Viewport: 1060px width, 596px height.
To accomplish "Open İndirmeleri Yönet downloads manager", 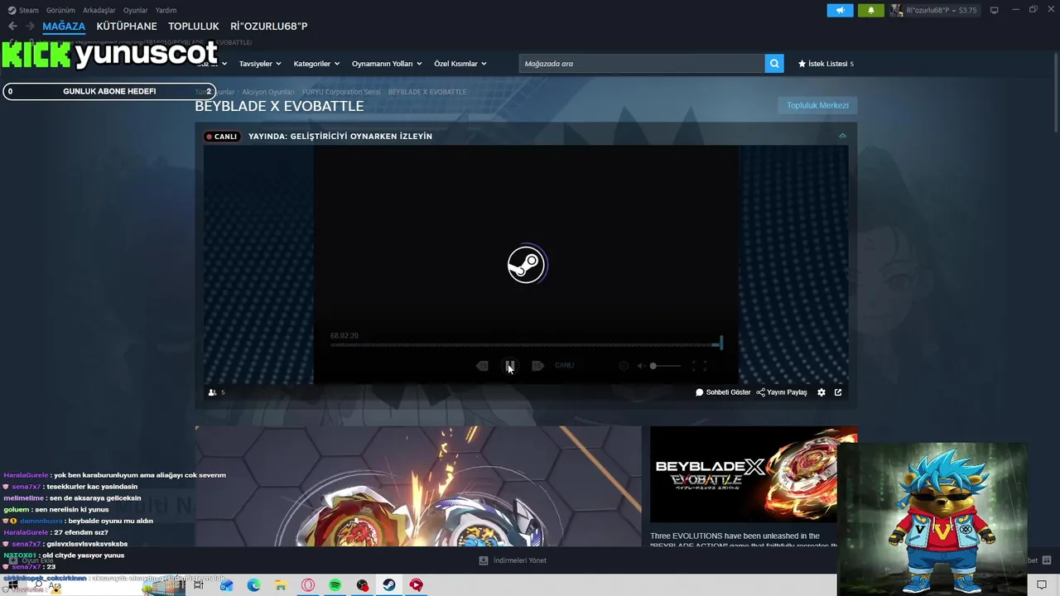I will [x=513, y=560].
